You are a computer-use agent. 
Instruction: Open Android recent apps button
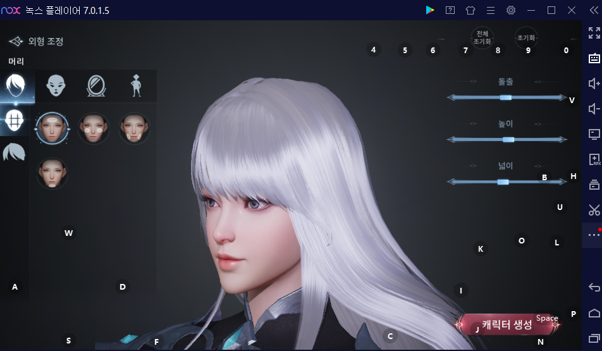(x=594, y=338)
